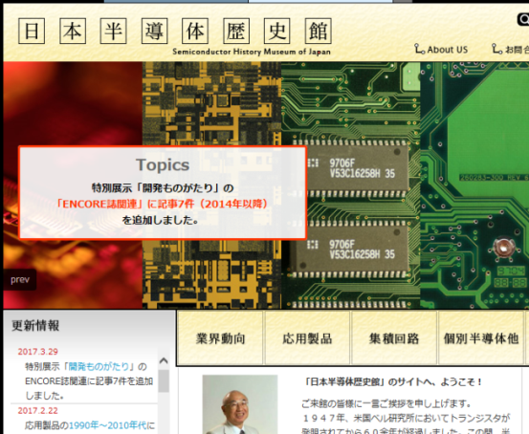Viewport: 529px width, 434px height.
Task: Select the 集積回路 tab
Action: (x=394, y=338)
